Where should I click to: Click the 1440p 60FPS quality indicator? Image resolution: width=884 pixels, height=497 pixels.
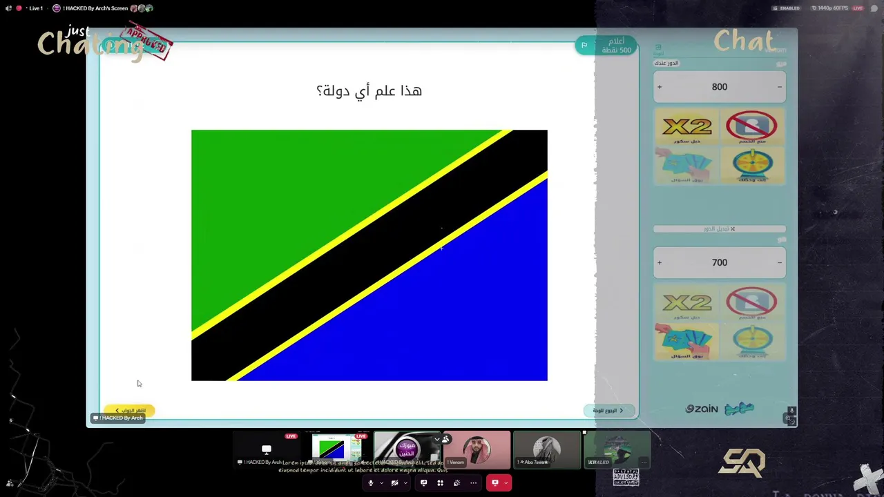pos(829,8)
